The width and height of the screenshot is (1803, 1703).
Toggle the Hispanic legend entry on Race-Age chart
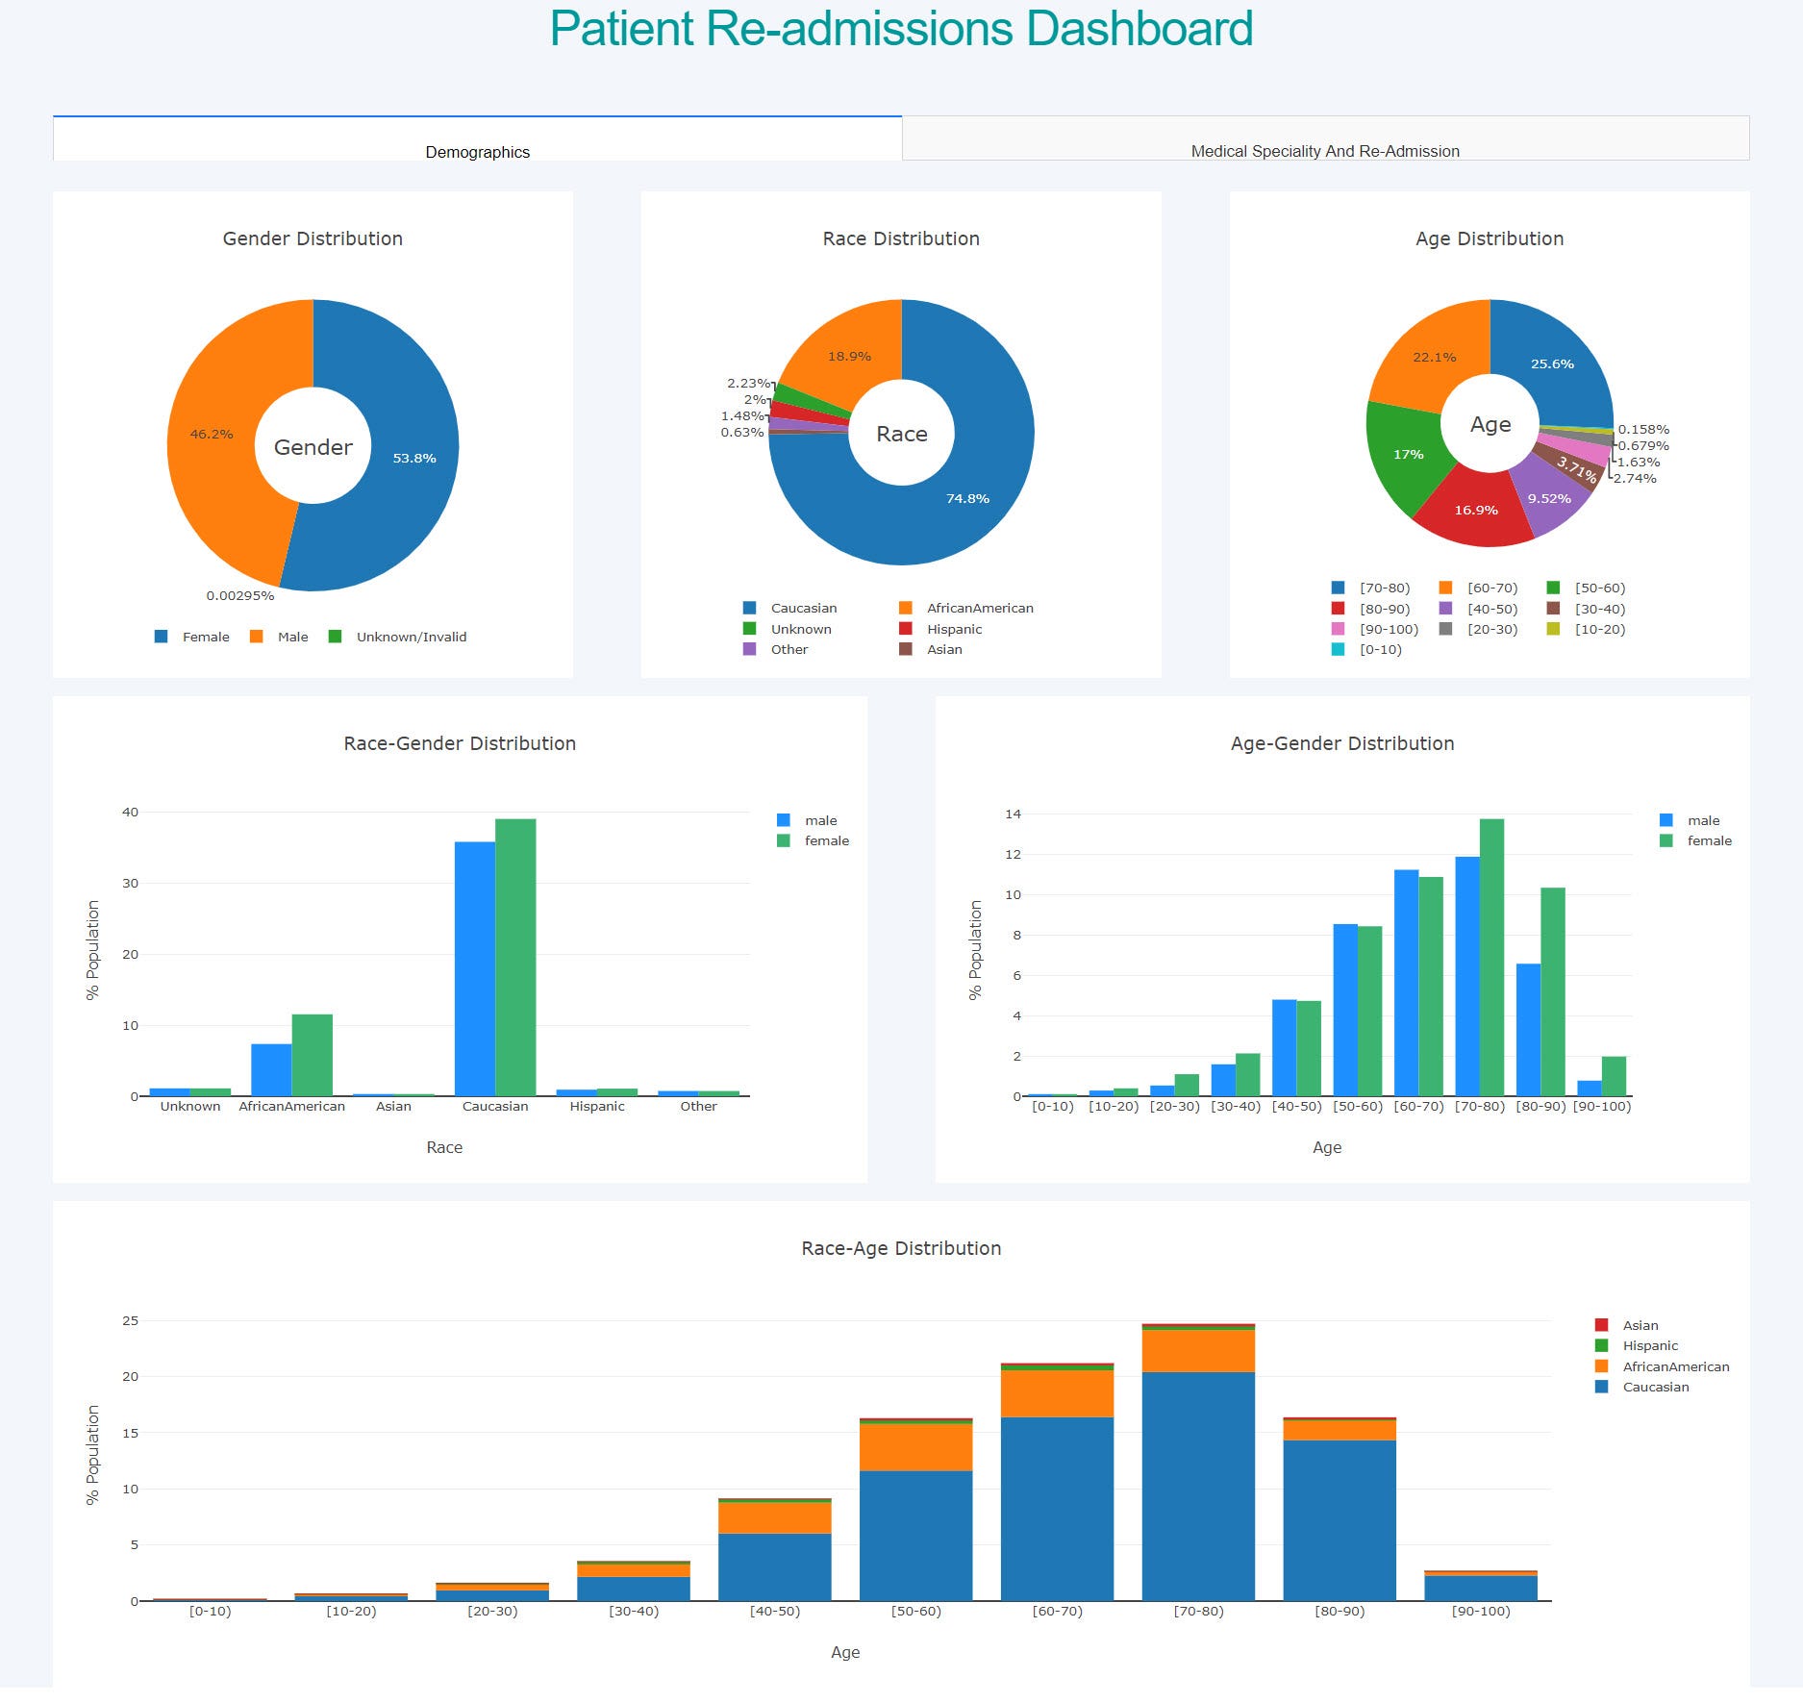[1650, 1345]
